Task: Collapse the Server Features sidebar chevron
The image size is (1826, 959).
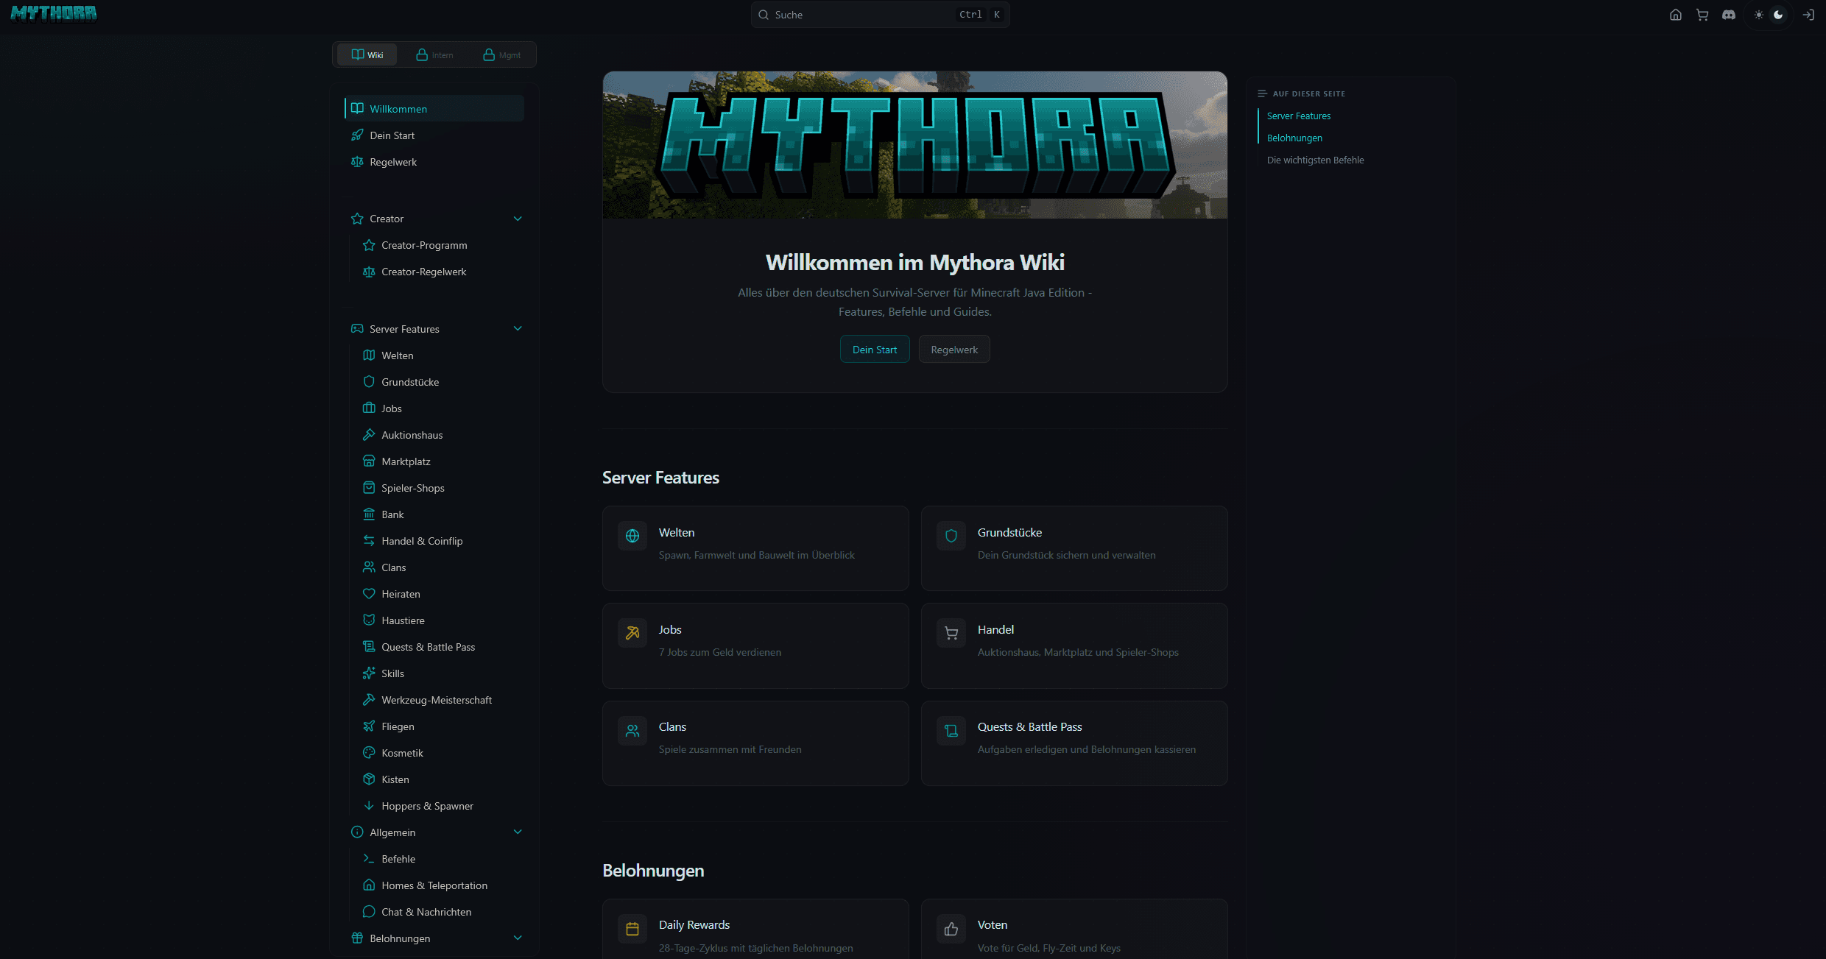Action: [518, 328]
